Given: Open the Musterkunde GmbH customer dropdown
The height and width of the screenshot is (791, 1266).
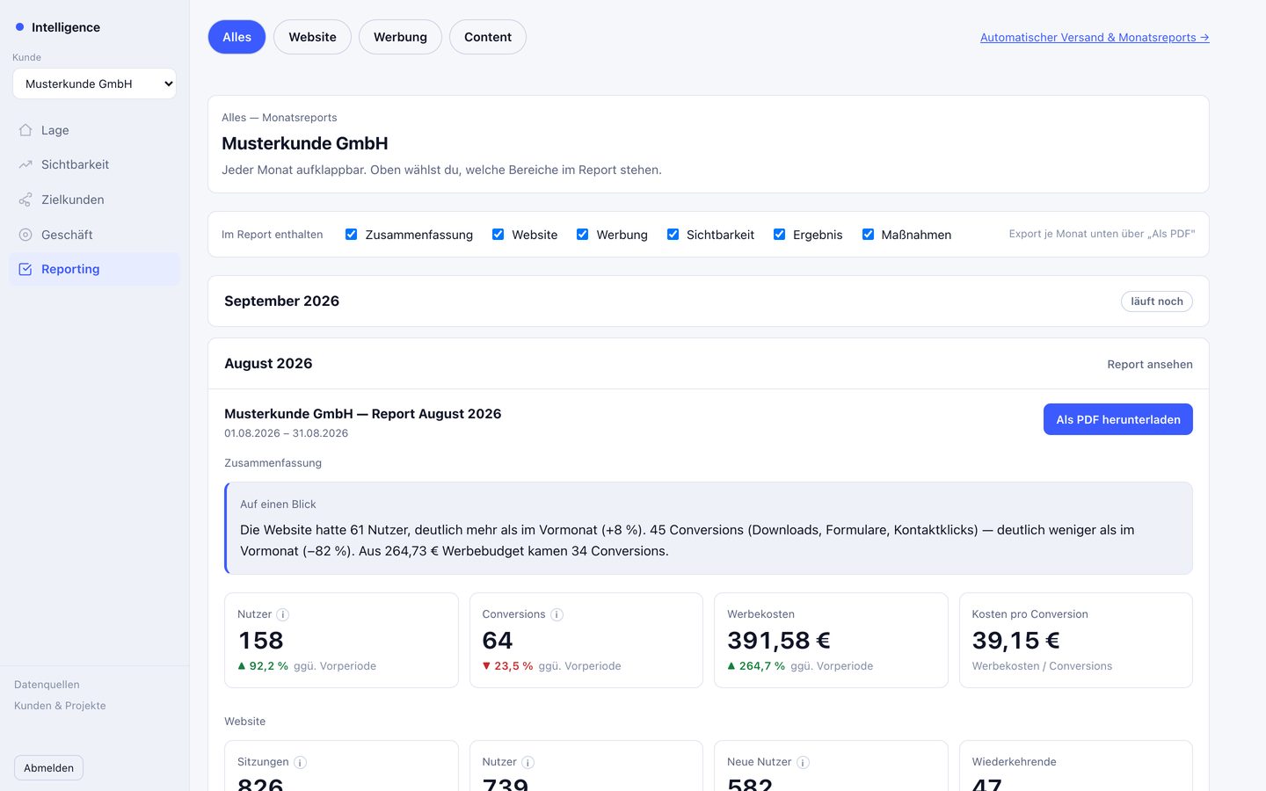Looking at the screenshot, I should click(94, 83).
